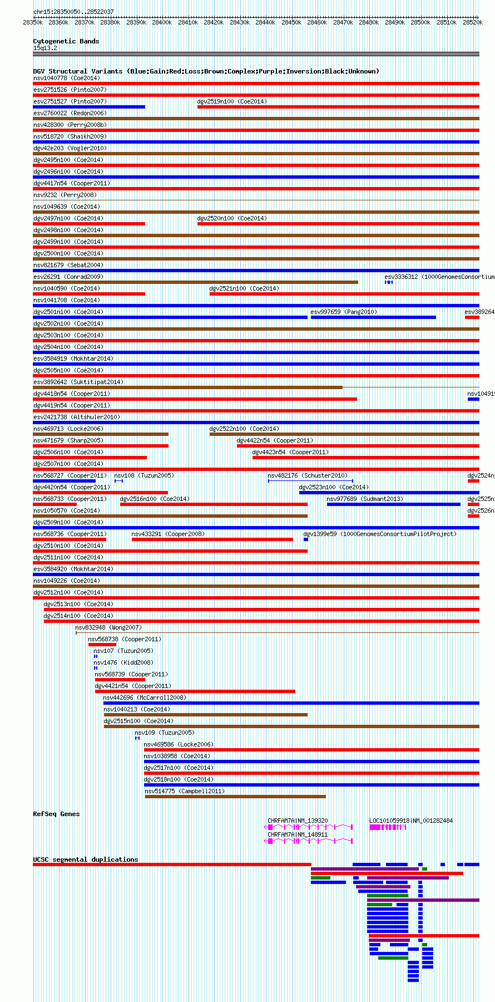Click variant esv2421738 (Altshuler2010)
Screen dimensions: 495x1002
point(77,417)
